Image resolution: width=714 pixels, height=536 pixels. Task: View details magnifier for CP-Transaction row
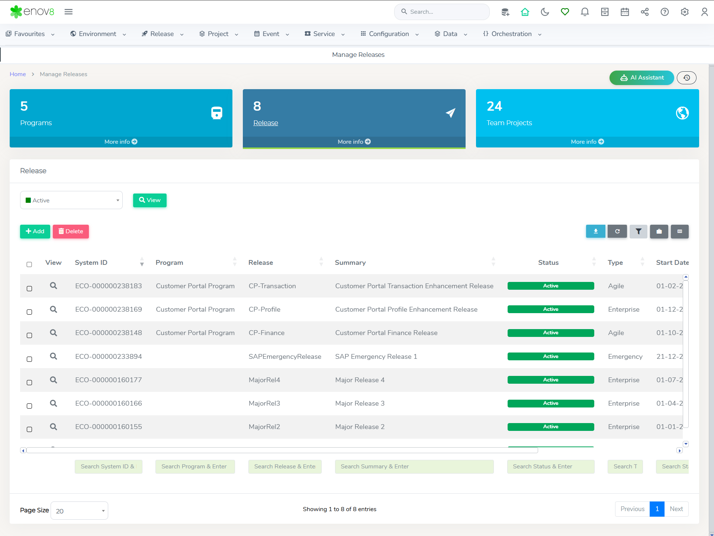pyautogui.click(x=54, y=286)
